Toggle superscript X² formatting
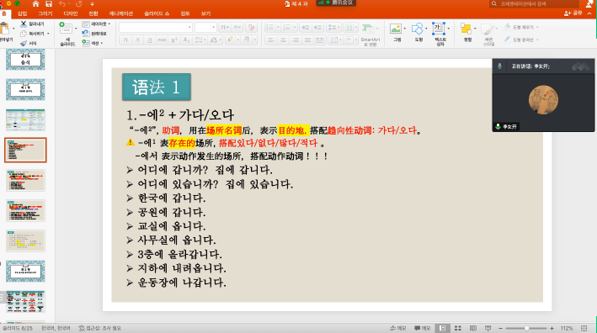 click(174, 40)
